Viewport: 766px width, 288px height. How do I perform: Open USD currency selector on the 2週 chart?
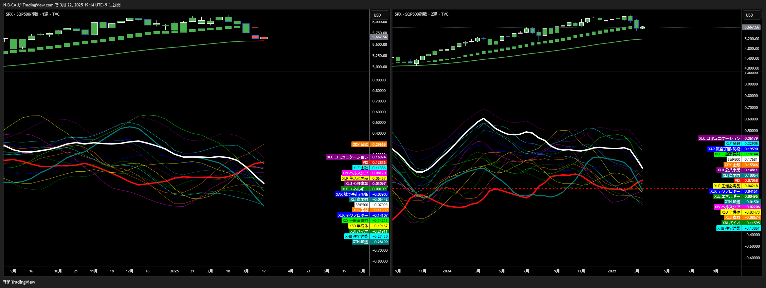[x=752, y=15]
